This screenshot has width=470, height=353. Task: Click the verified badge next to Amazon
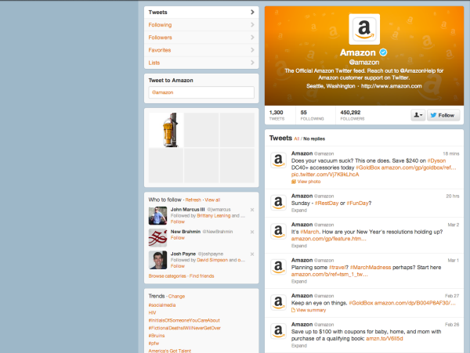tap(385, 52)
